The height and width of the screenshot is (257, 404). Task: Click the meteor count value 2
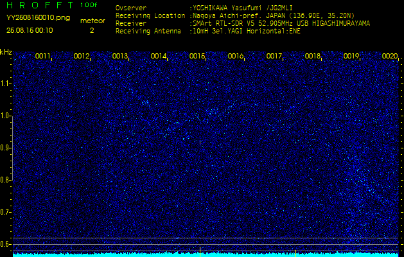(92, 30)
